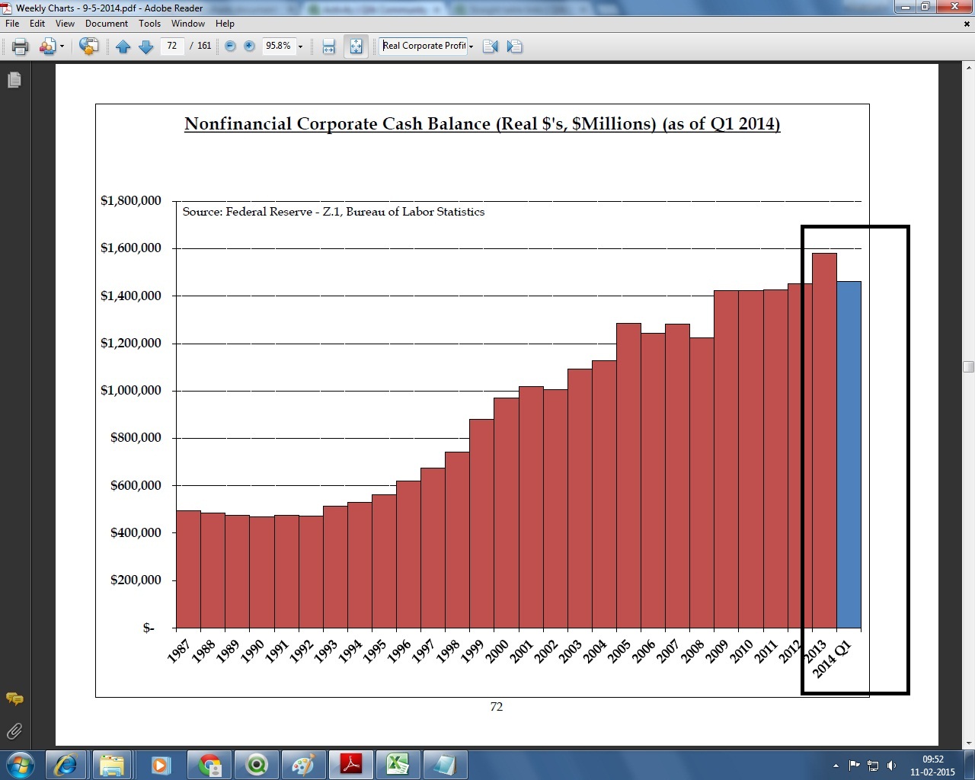Viewport: 975px width, 780px height.
Task: Click the blue 2014 Q1 bar
Action: 849,455
